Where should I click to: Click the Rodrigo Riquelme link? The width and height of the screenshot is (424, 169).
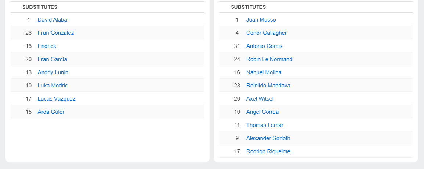pos(268,151)
